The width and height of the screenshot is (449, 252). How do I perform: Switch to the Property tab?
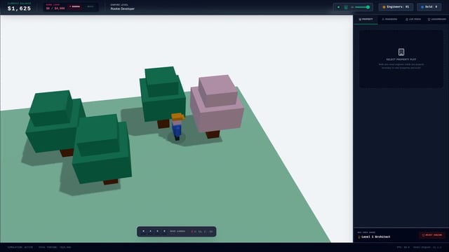click(x=366, y=19)
